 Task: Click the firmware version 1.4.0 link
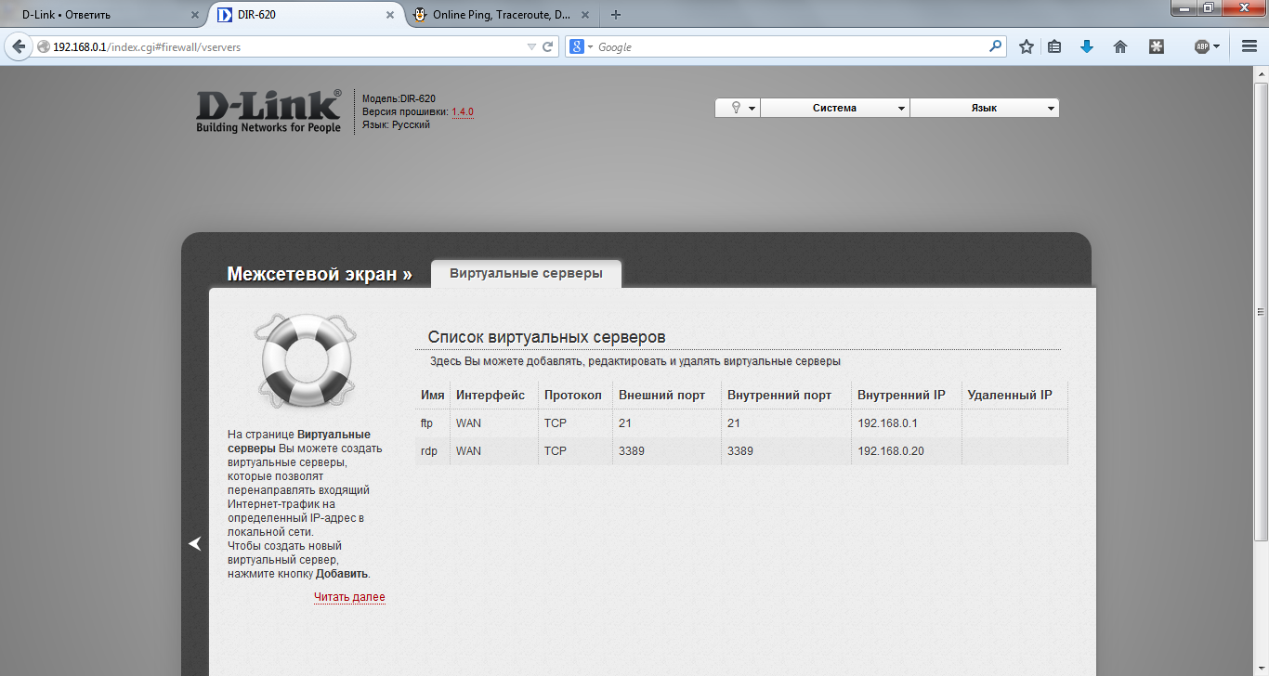pyautogui.click(x=463, y=111)
